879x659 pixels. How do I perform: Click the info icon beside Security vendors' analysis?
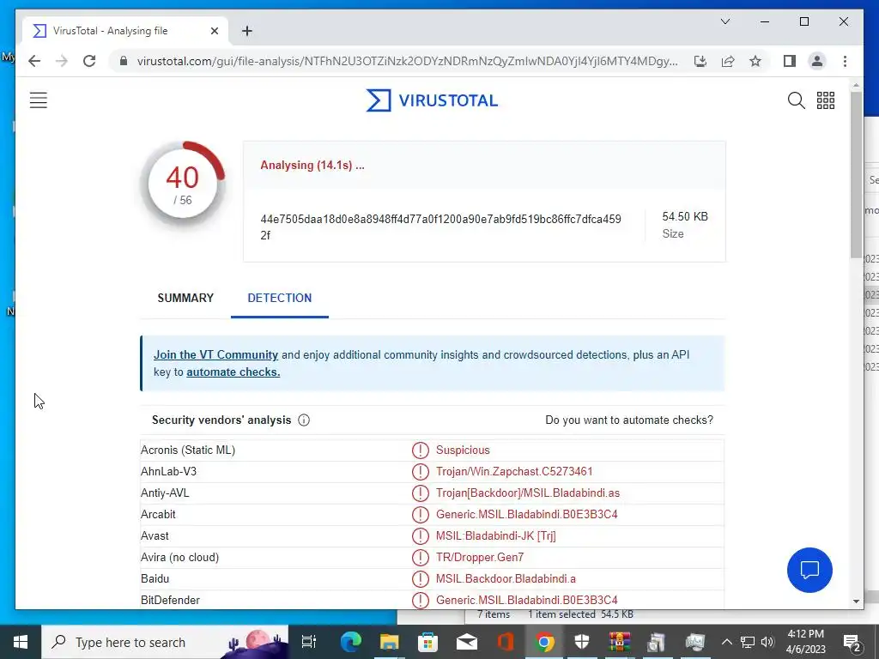304,420
